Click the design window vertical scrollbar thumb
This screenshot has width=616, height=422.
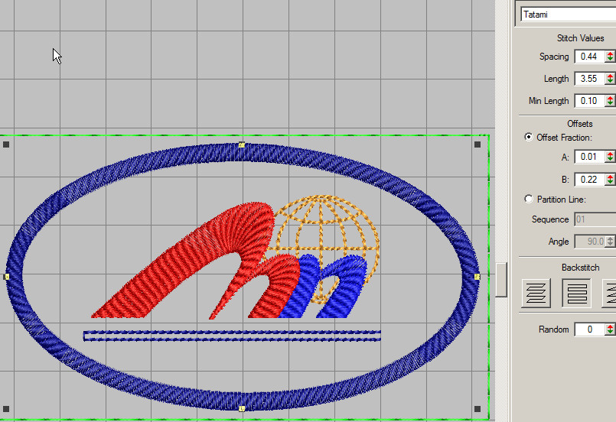[x=501, y=280]
